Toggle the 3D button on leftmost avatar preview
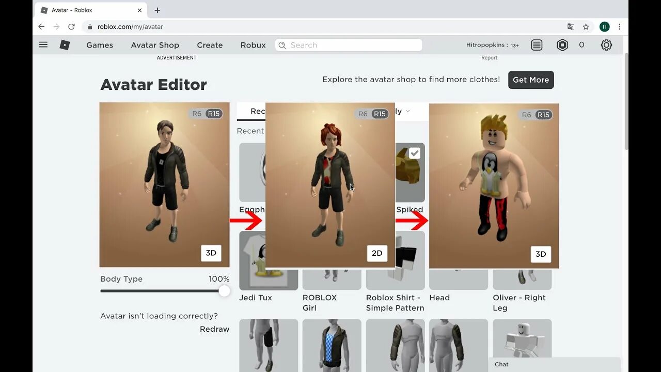661x372 pixels. (211, 253)
